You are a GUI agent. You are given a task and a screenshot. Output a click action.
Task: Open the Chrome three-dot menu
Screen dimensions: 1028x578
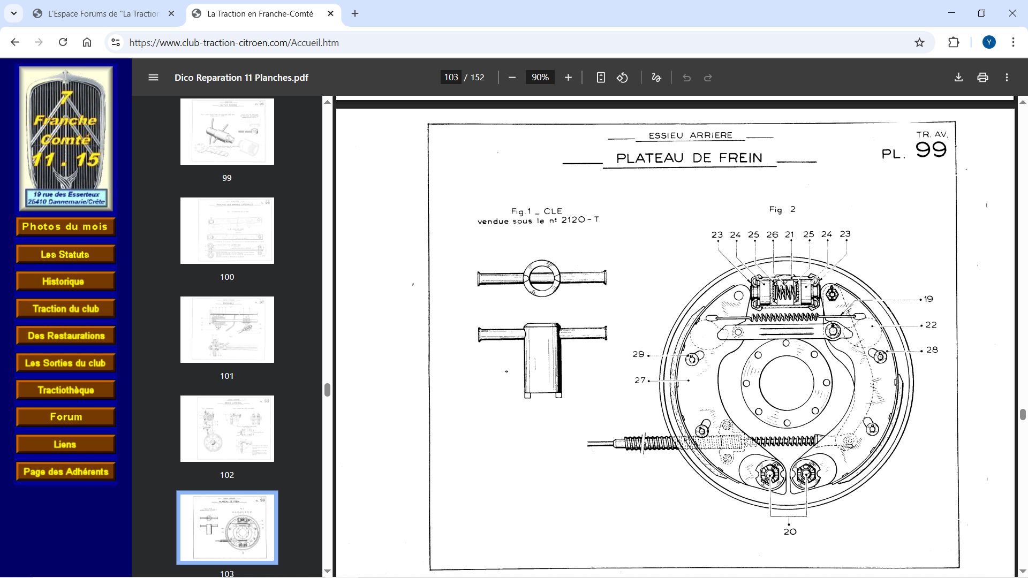click(1013, 42)
